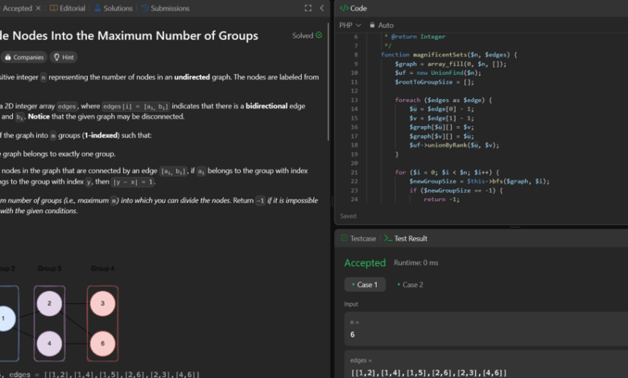Click graph node 6 in diagram
This screenshot has height=378, width=628.
102,343
